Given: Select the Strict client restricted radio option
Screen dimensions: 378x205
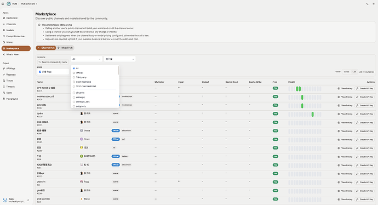Looking at the screenshot, I should (74, 87).
